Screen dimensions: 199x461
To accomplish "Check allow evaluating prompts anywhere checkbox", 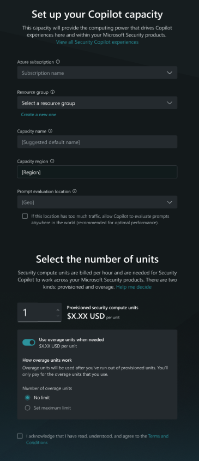I will [25, 216].
